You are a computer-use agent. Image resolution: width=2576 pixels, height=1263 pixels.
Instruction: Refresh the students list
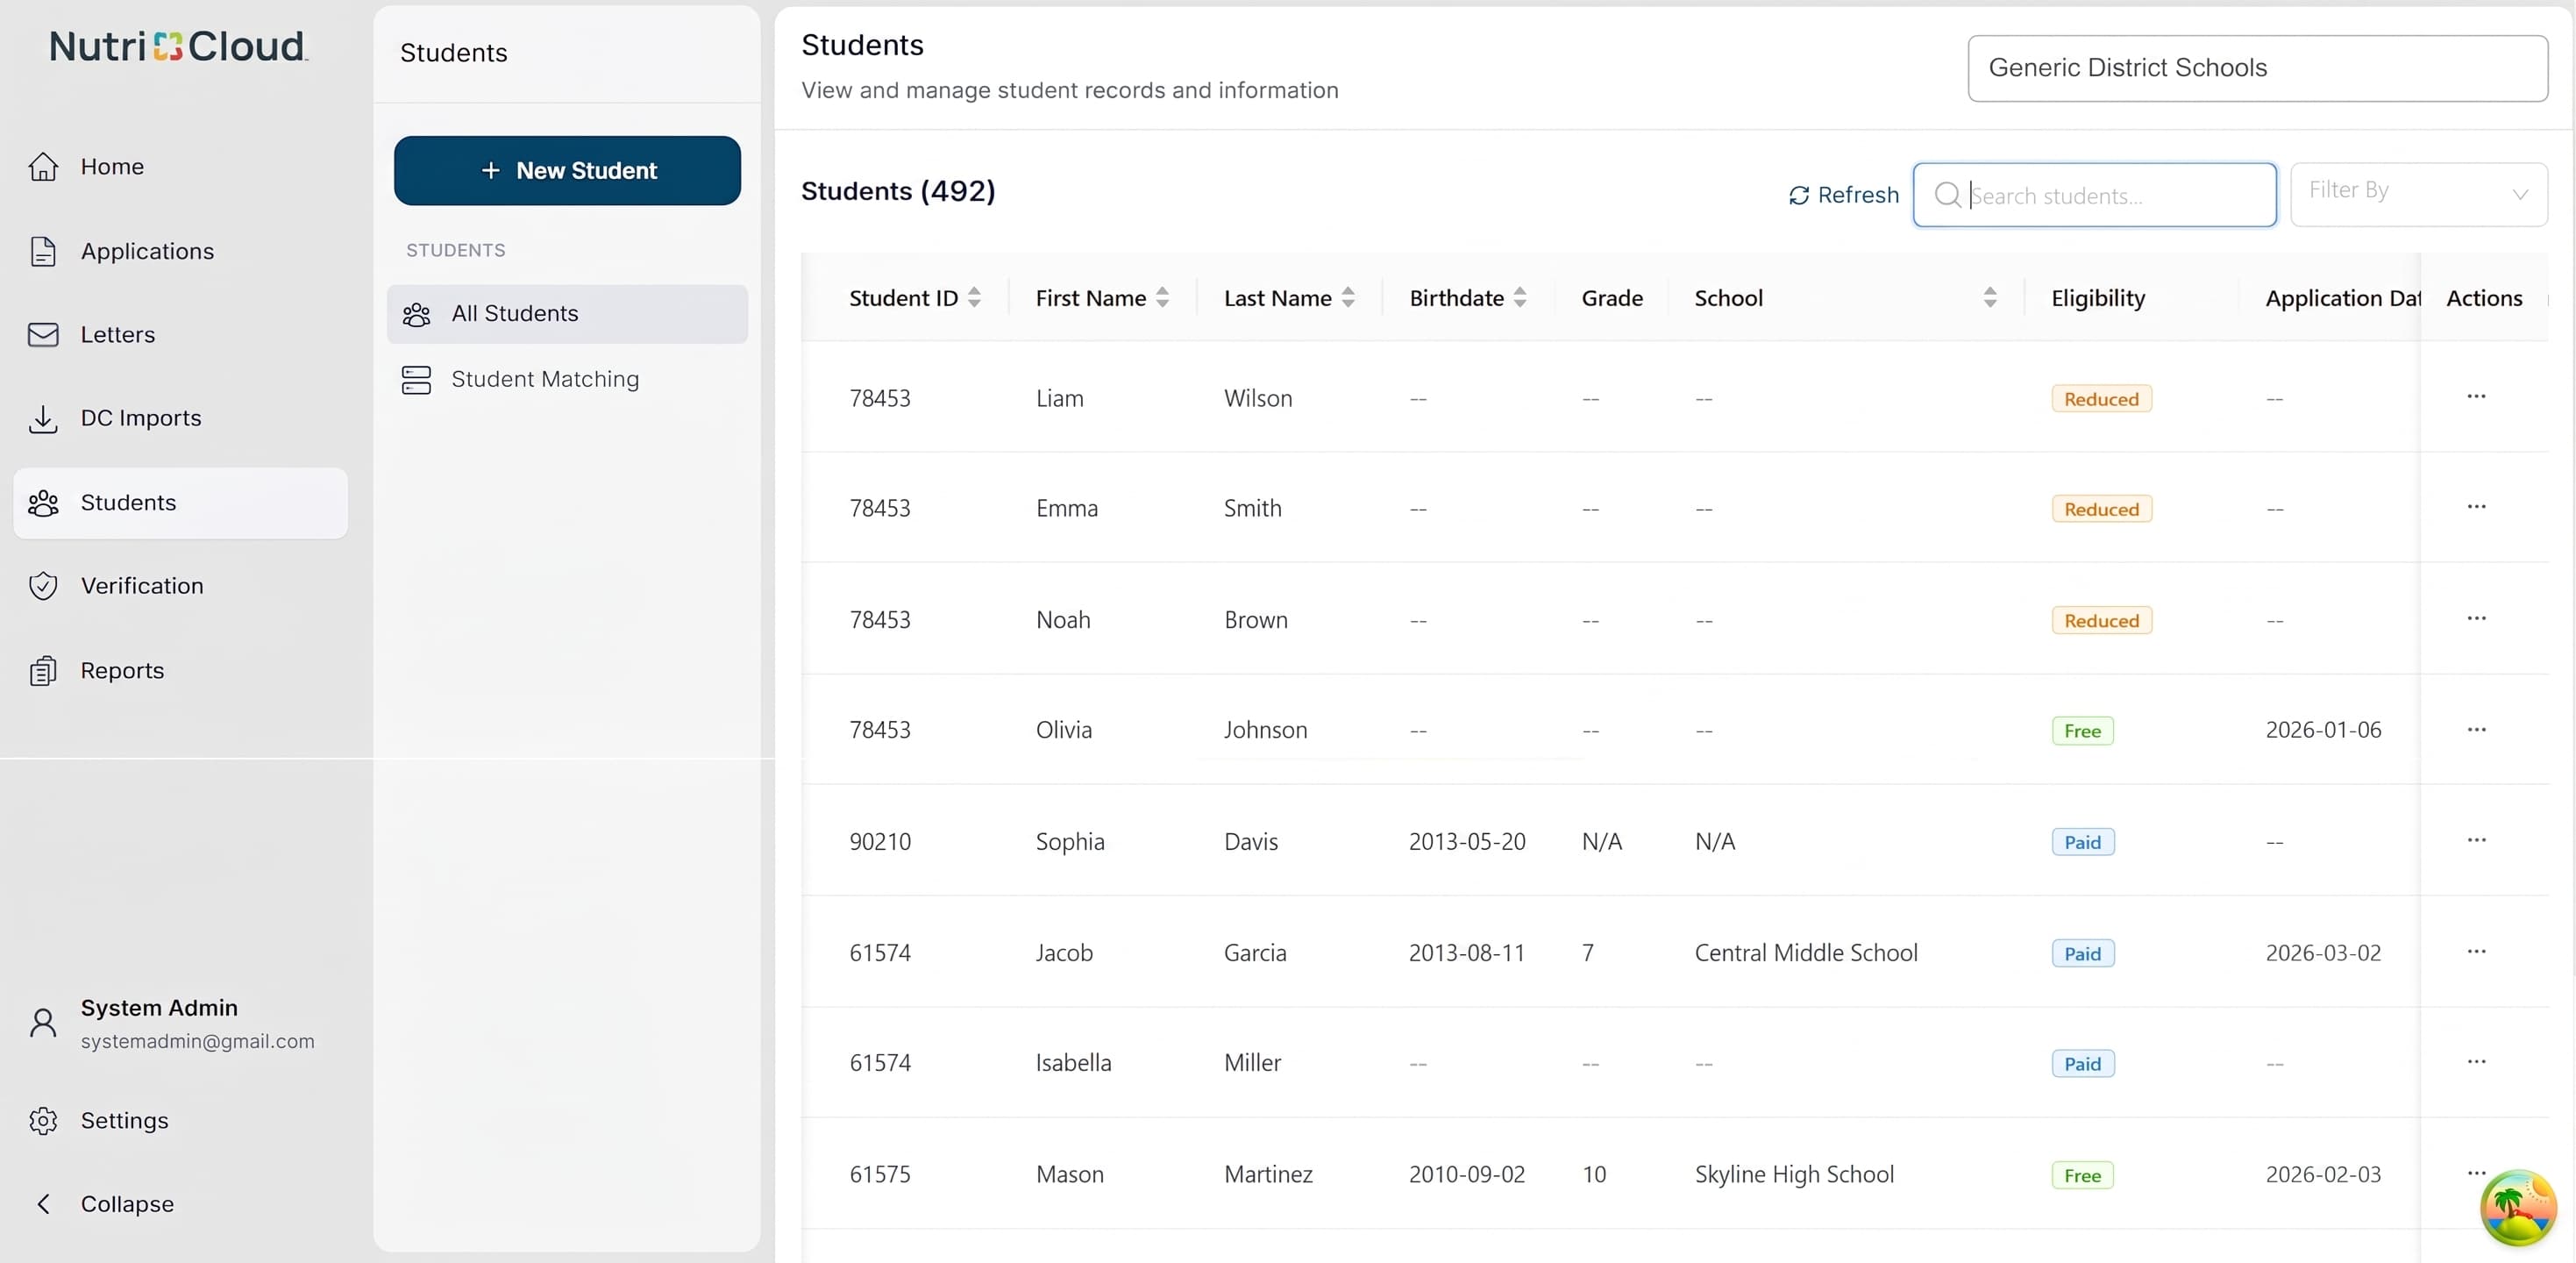1843,195
